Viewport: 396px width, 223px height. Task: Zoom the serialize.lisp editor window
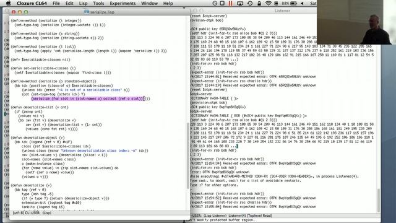26,12
